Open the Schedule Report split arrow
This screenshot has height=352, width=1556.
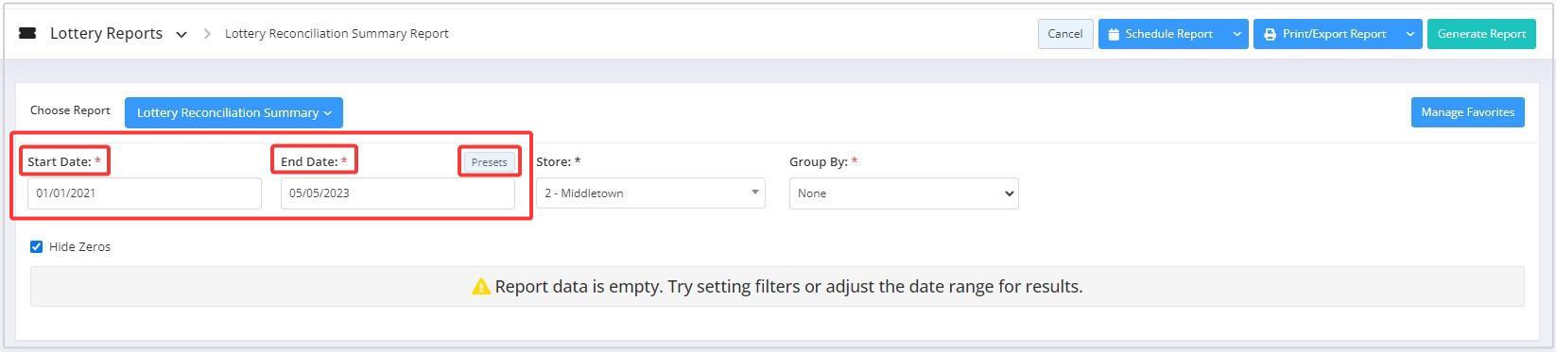coord(1236,34)
